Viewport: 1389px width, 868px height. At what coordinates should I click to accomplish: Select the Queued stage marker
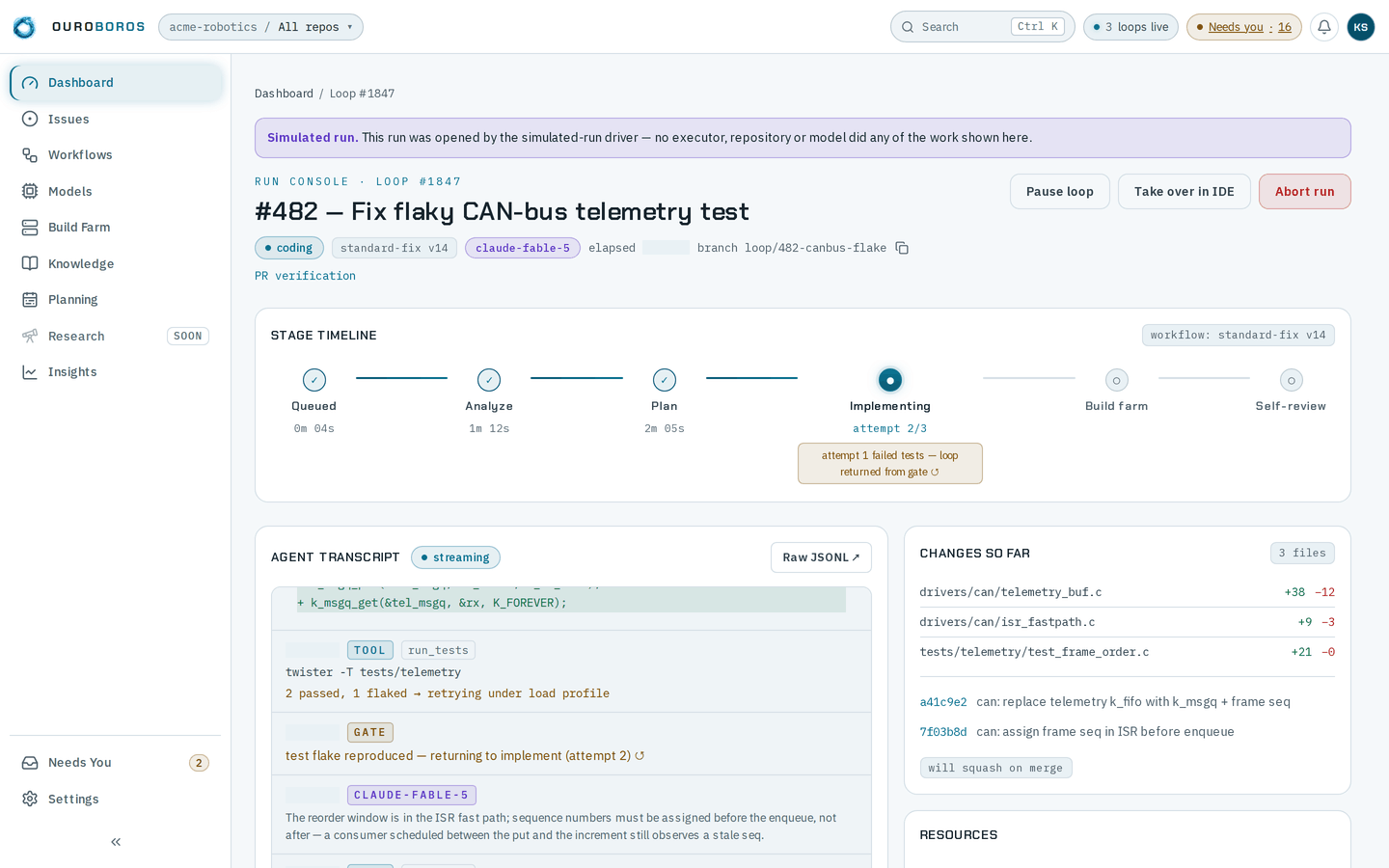(x=314, y=380)
